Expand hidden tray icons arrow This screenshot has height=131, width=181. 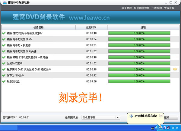(157, 128)
